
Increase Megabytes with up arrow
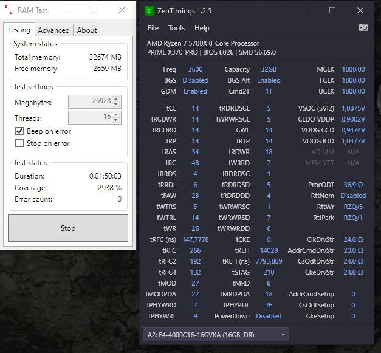point(116,98)
